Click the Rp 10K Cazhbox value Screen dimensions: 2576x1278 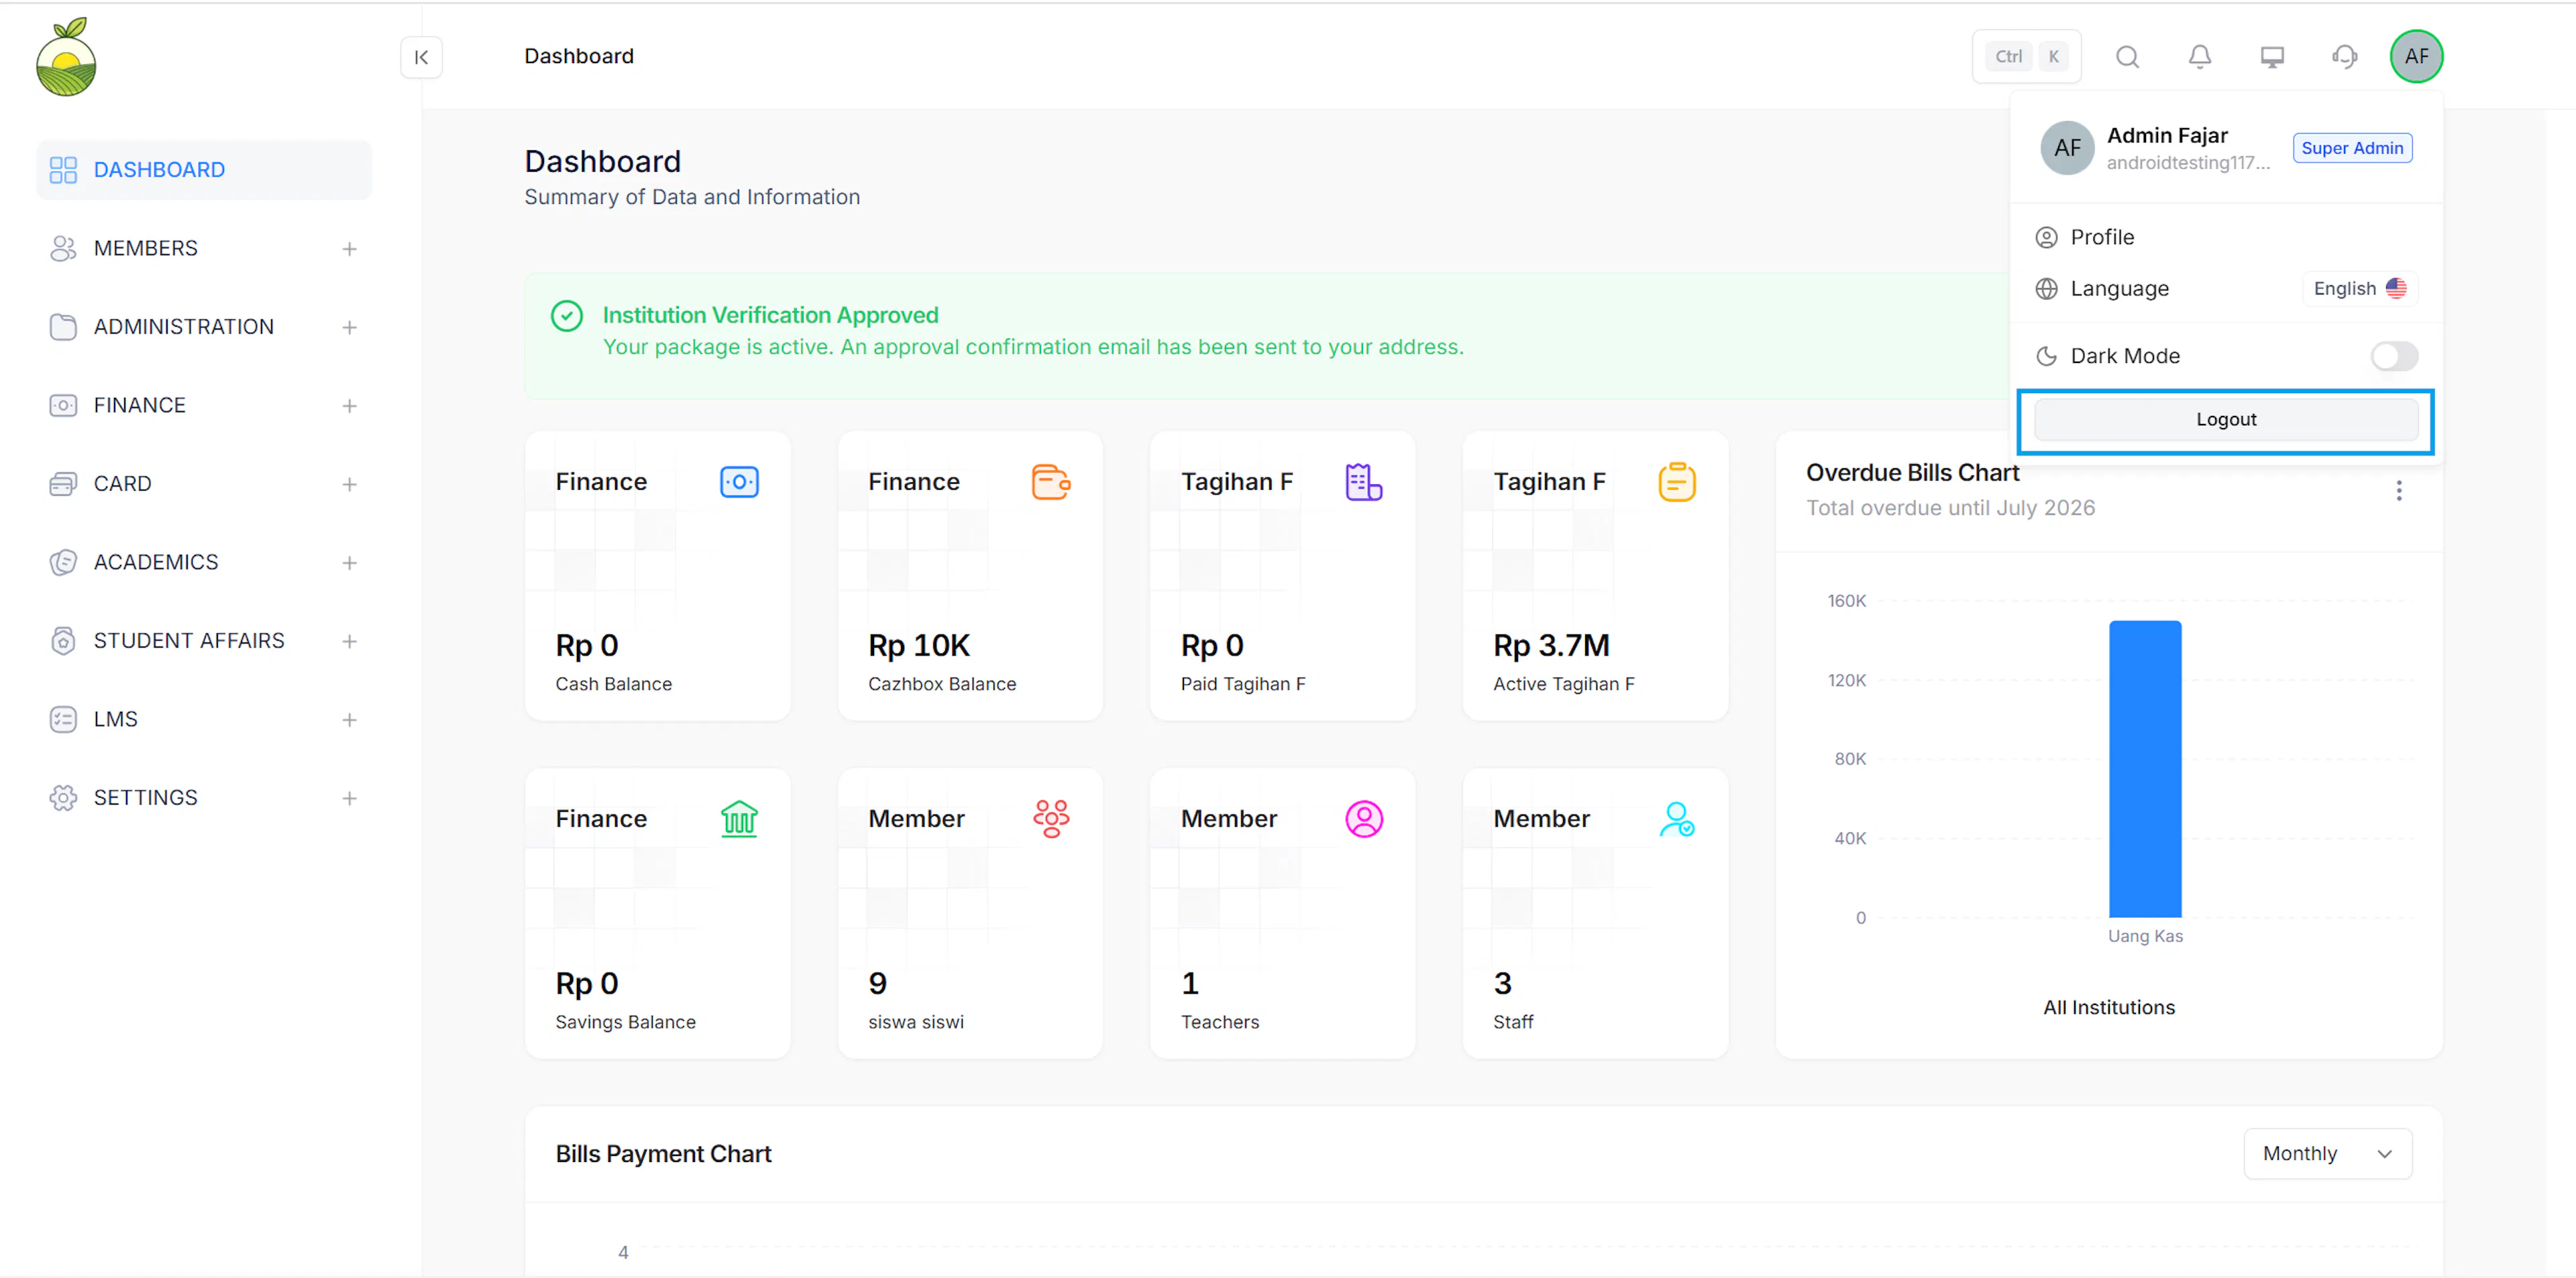click(x=918, y=646)
